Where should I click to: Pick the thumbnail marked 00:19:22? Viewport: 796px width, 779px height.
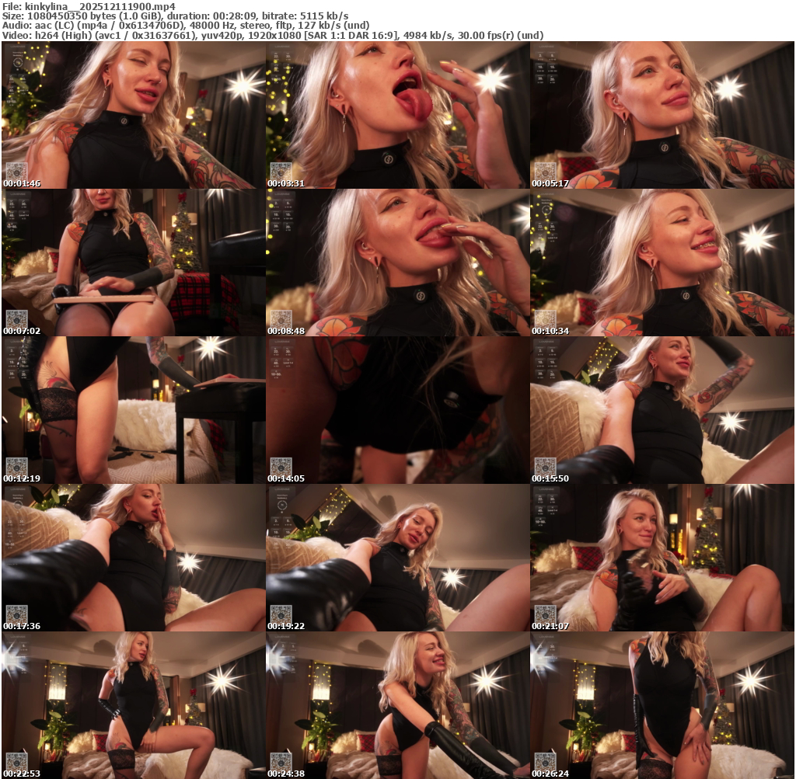[x=398, y=558]
